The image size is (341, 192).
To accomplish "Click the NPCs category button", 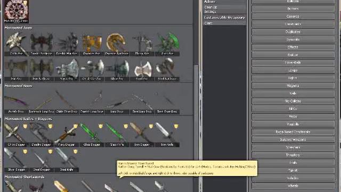I will pyautogui.click(x=293, y=109).
